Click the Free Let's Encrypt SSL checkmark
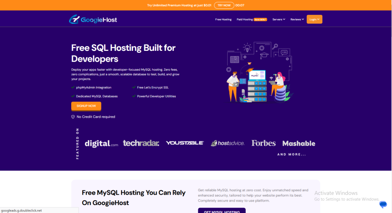Image resolution: width=392 pixels, height=213 pixels. [x=134, y=88]
